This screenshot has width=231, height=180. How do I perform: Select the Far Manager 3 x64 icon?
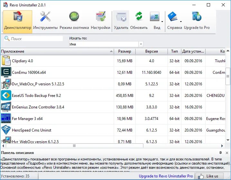pos(6,118)
